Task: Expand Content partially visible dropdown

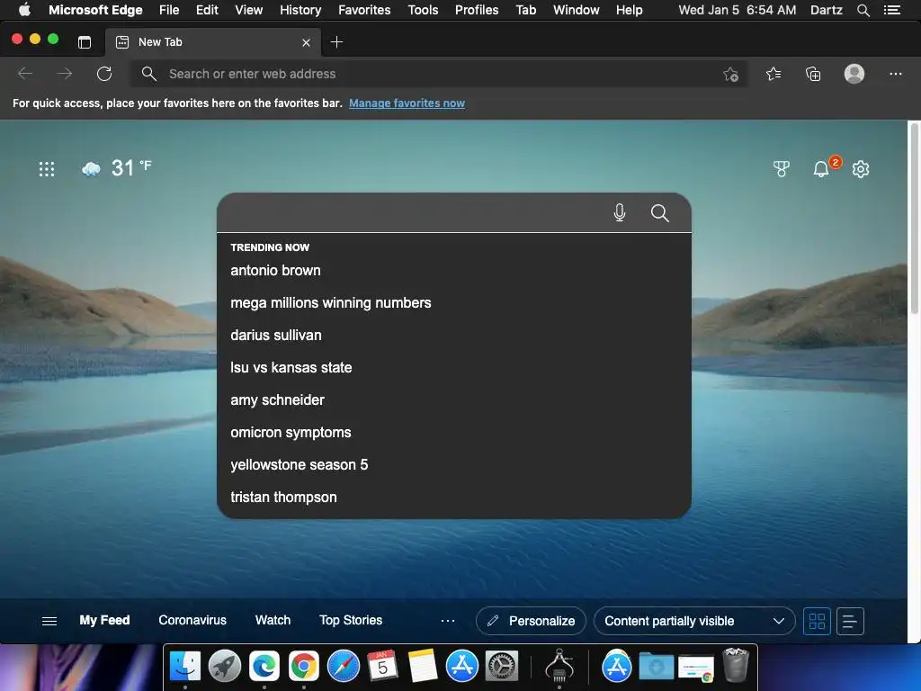Action: (x=694, y=621)
